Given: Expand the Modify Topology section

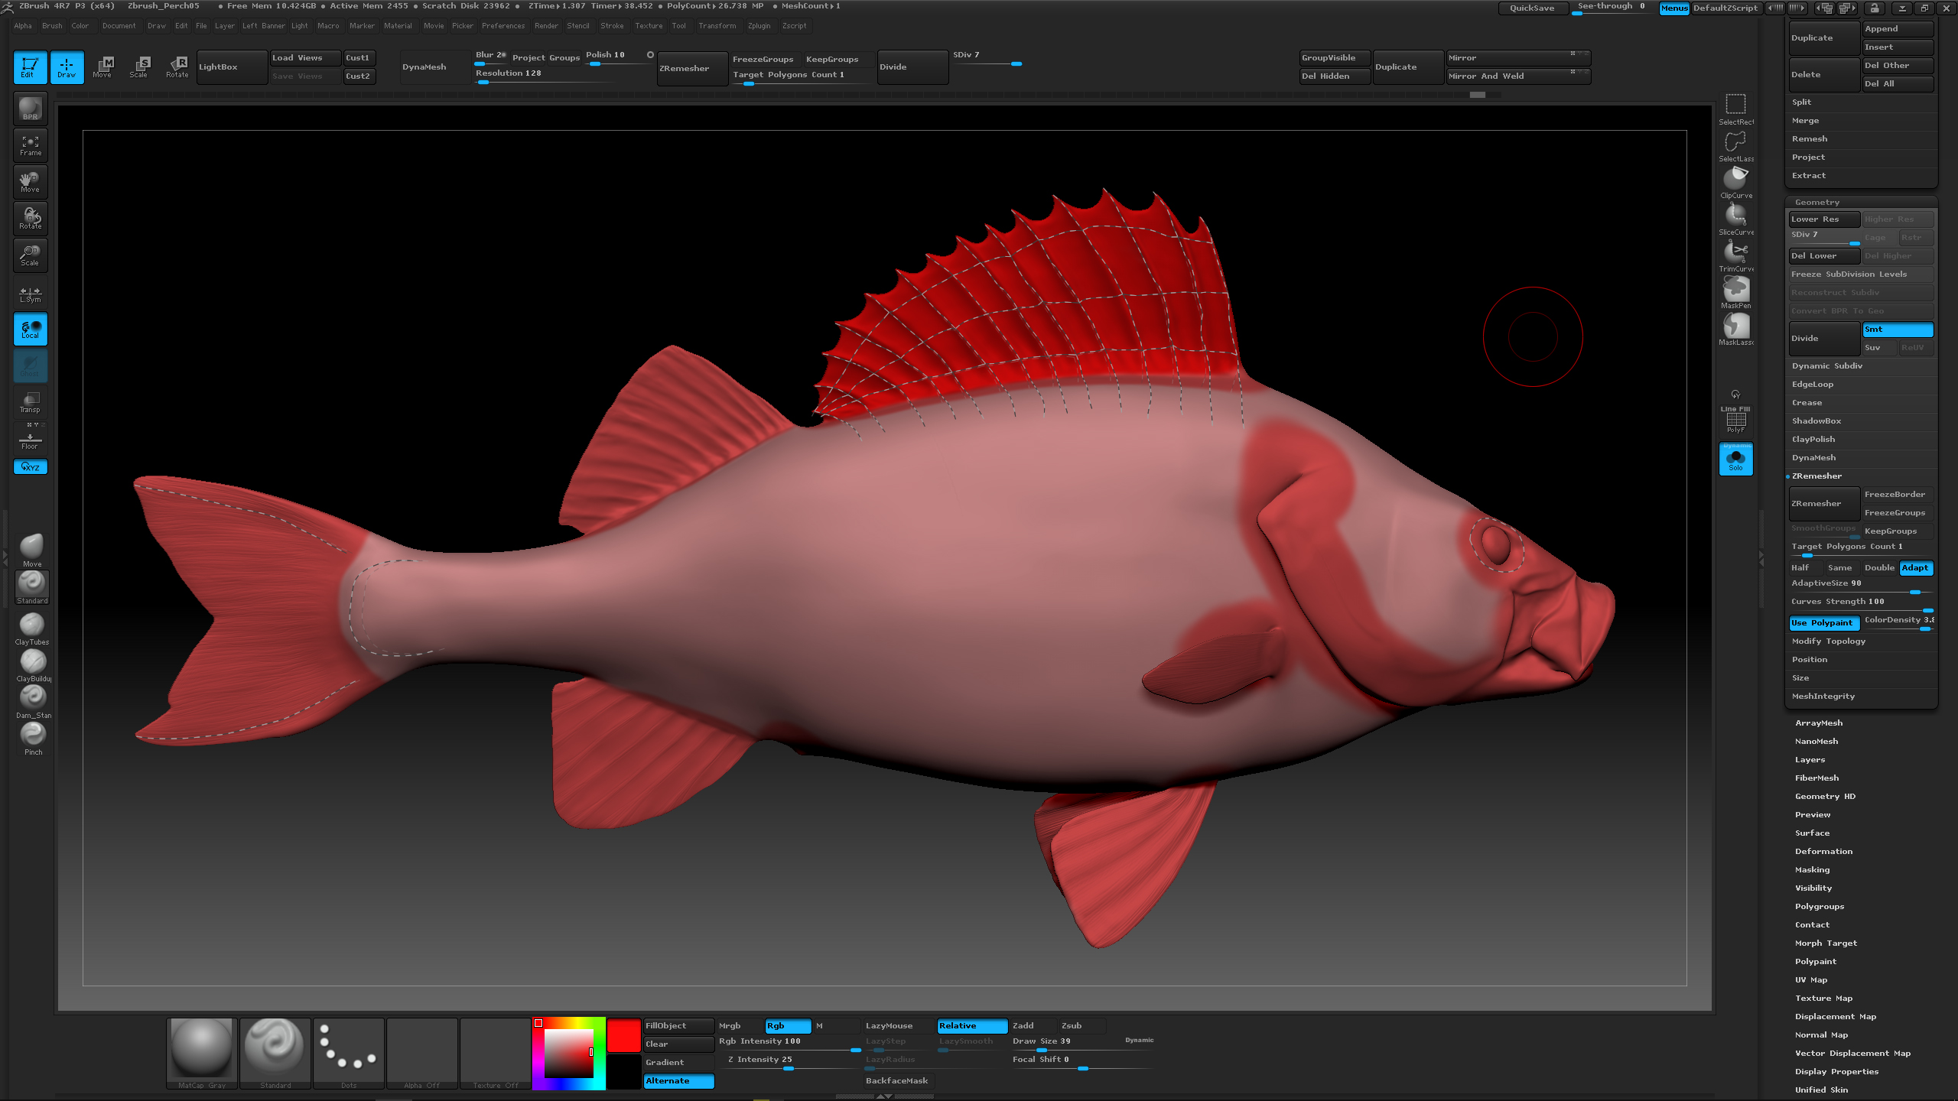Looking at the screenshot, I should click(1829, 641).
